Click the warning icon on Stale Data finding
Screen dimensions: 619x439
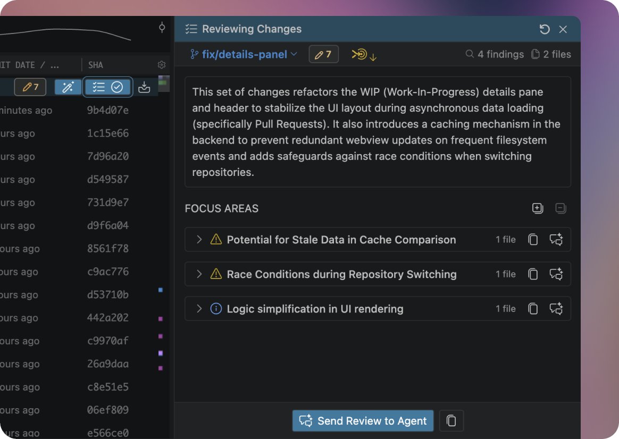tap(216, 239)
